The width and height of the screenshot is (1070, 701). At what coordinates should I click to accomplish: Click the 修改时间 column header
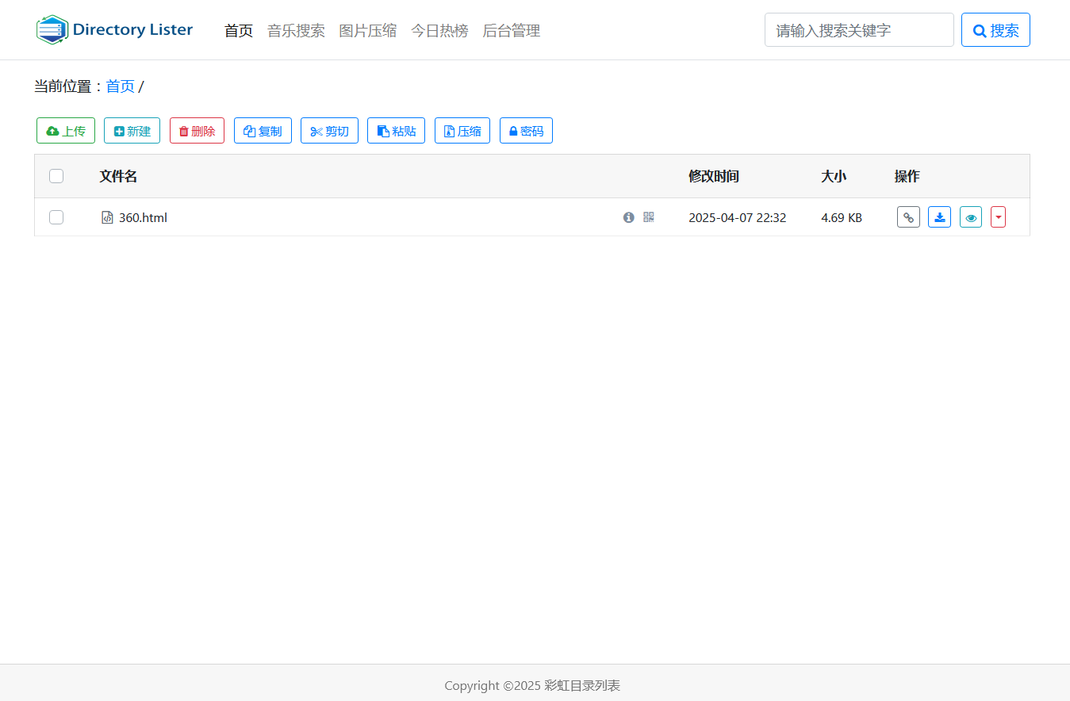[x=714, y=176]
